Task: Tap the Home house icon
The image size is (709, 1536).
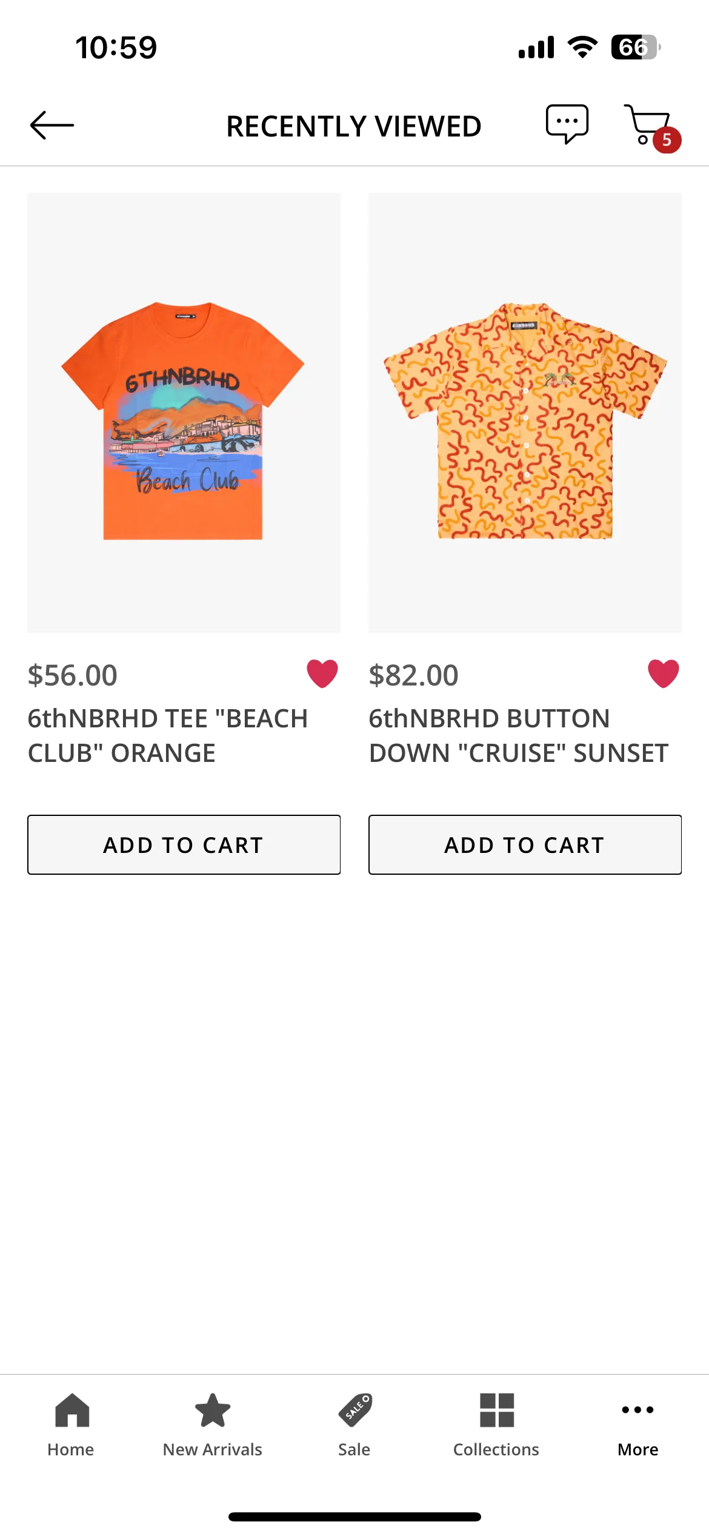Action: [x=72, y=1410]
